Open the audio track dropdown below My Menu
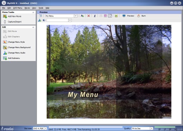 [x=70, y=20]
